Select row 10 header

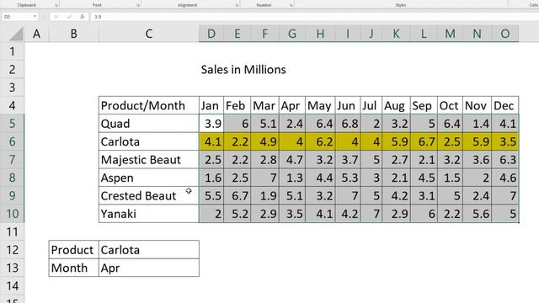12,214
